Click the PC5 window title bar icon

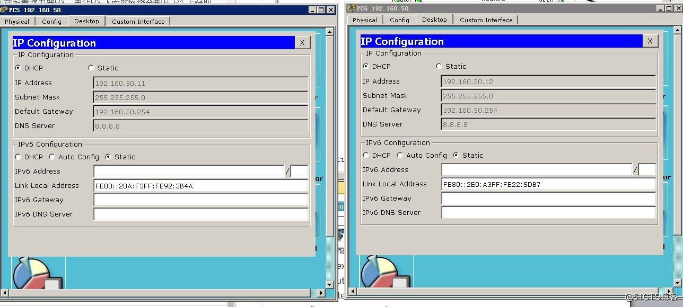pos(4,10)
